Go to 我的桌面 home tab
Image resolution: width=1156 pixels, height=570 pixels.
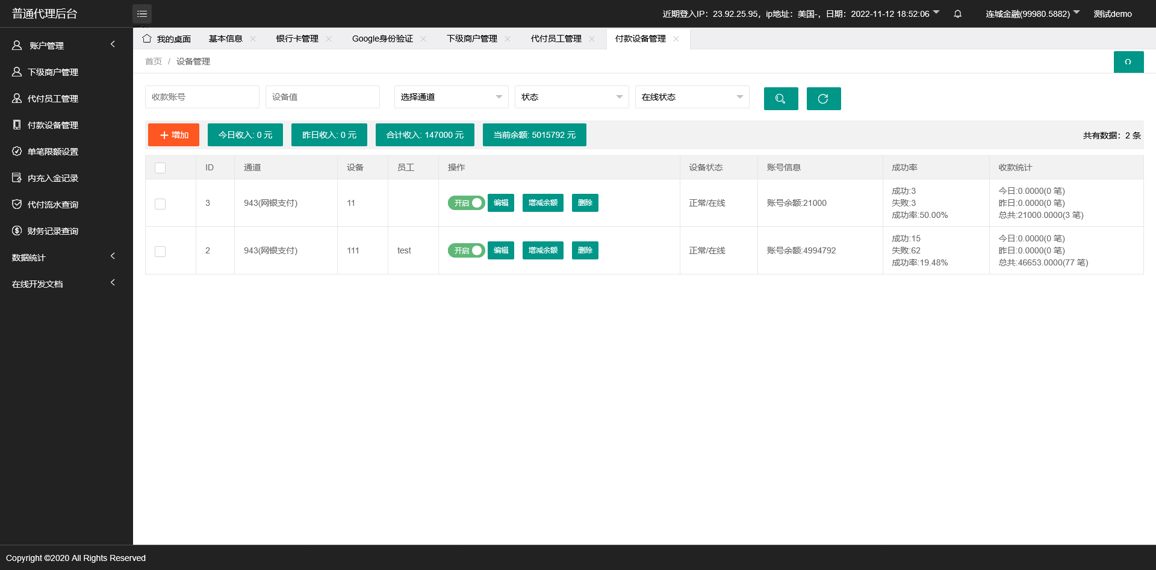[x=167, y=39]
